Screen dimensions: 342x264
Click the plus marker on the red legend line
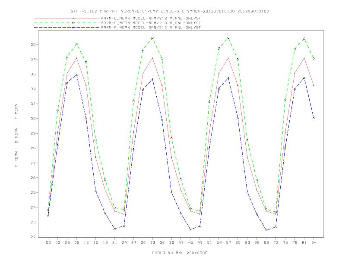click(73, 18)
